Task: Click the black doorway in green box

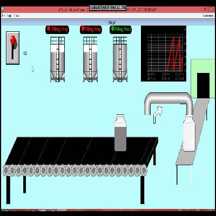Action: click(203, 85)
